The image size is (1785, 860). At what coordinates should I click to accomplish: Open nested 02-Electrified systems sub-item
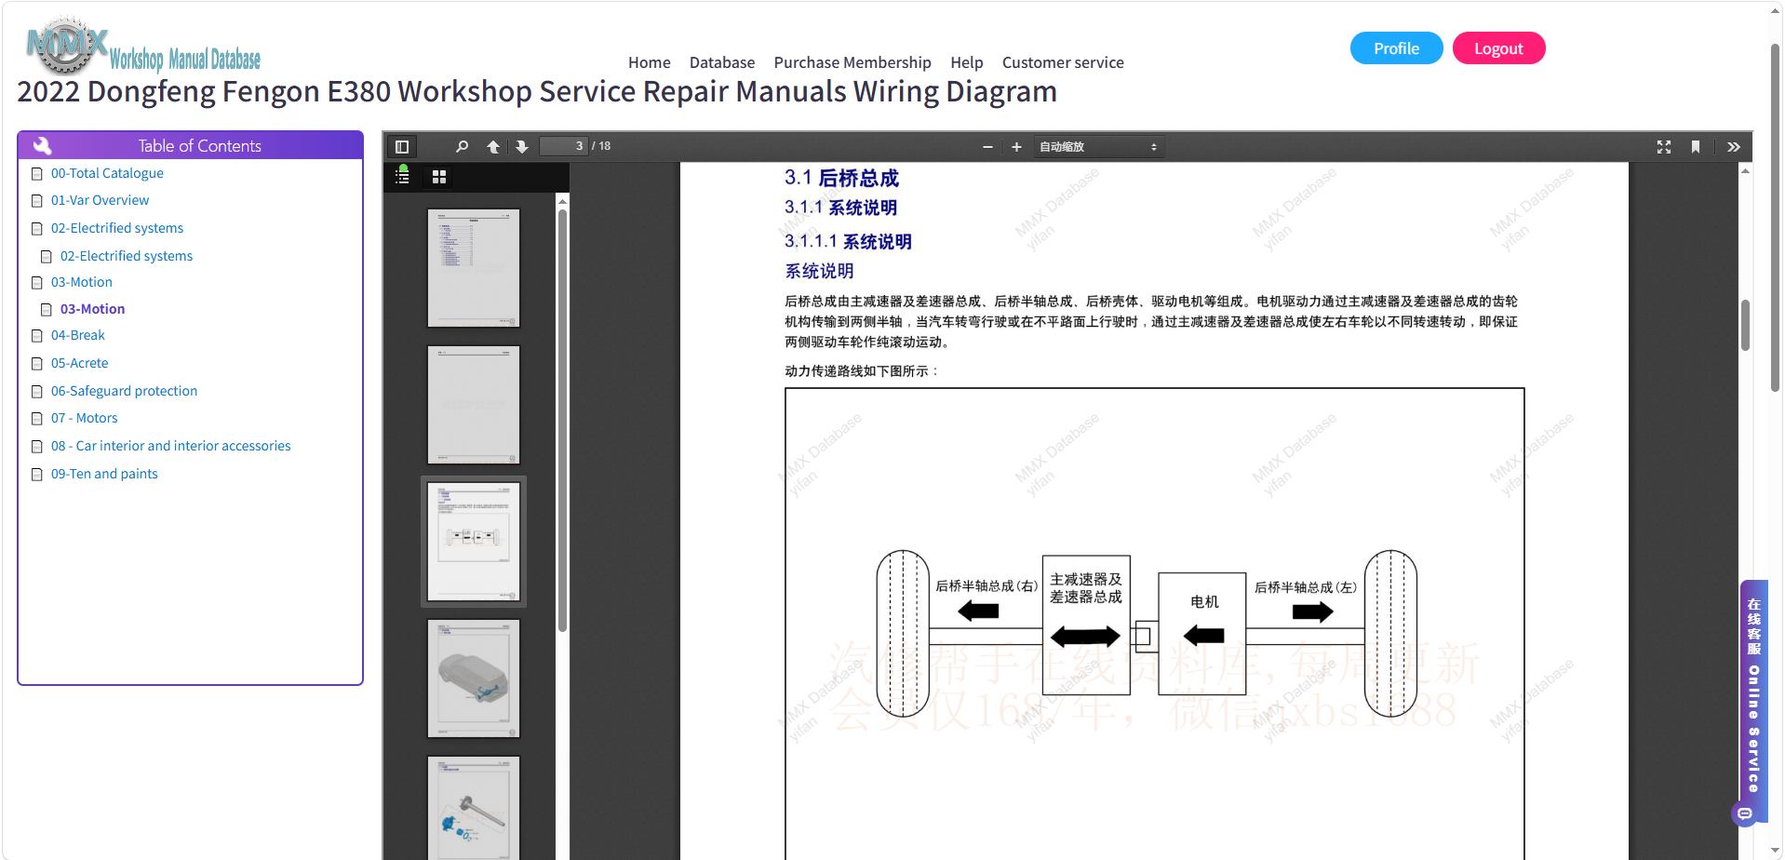tap(127, 256)
